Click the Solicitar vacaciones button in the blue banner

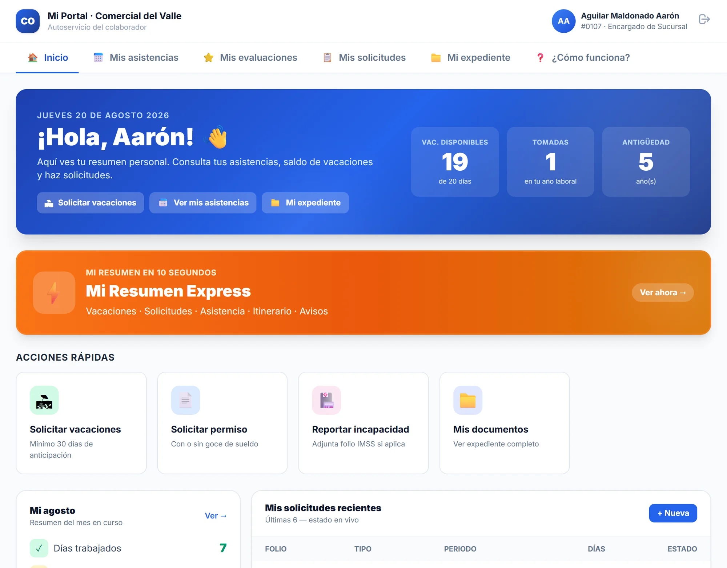(91, 203)
